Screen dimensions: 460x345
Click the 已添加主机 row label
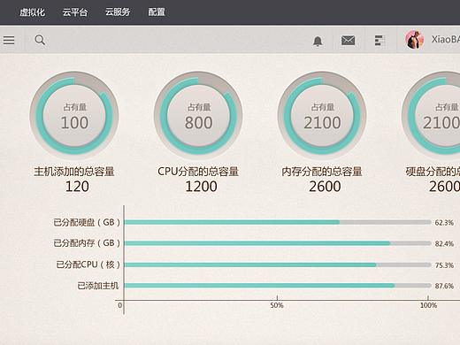pyautogui.click(x=98, y=286)
